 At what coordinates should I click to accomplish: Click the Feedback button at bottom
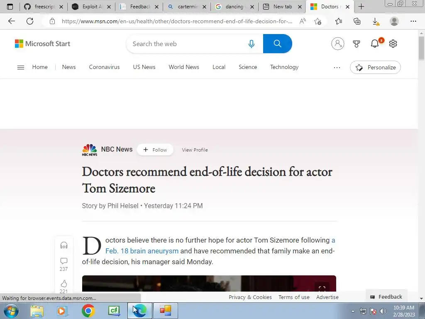386,297
